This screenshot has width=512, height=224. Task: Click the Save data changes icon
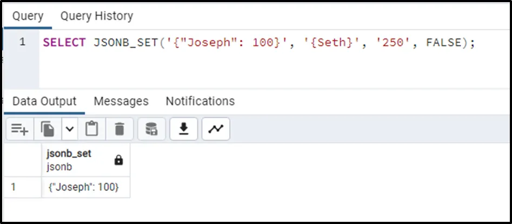(x=151, y=129)
